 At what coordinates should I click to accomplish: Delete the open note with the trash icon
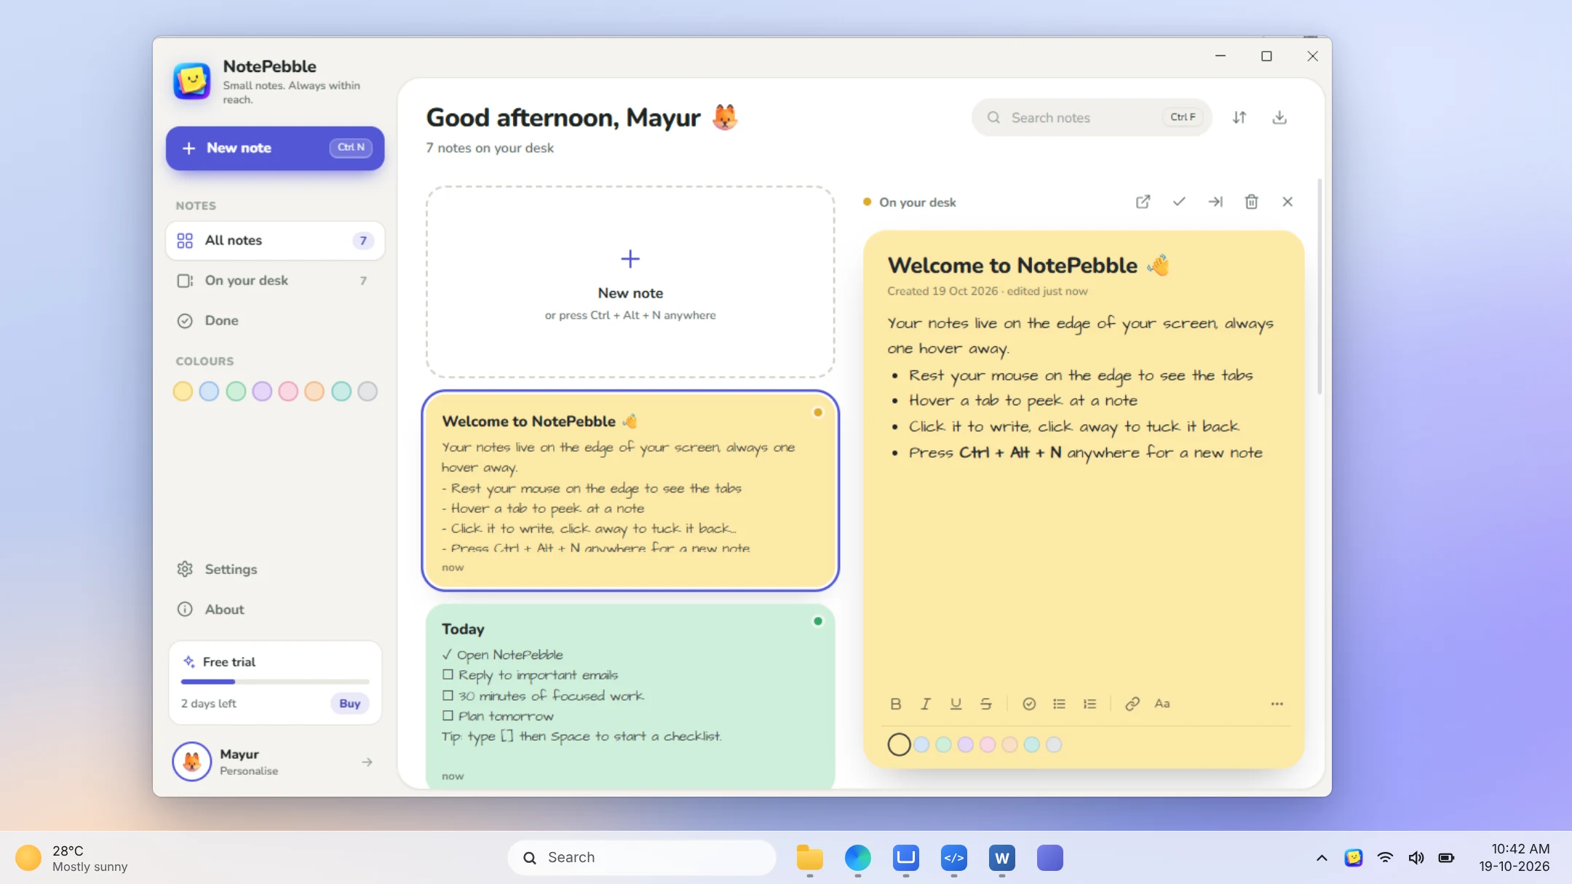coord(1251,202)
